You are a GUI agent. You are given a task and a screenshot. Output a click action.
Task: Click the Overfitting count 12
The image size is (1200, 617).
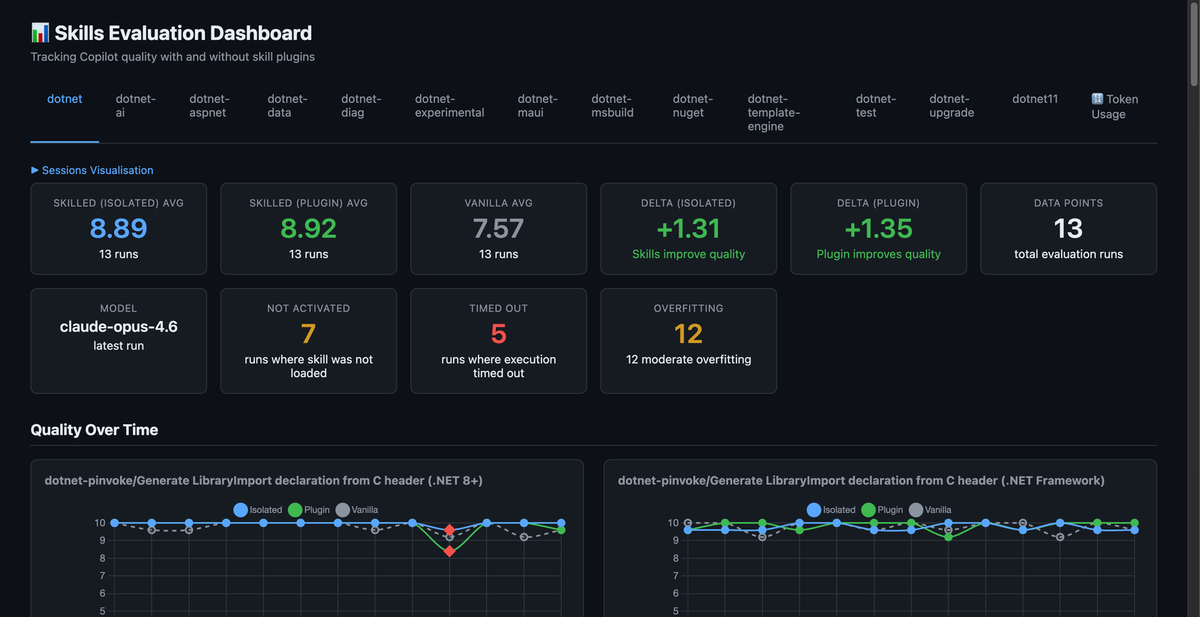click(x=688, y=334)
